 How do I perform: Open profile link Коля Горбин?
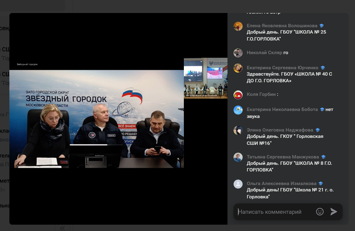tap(261, 94)
